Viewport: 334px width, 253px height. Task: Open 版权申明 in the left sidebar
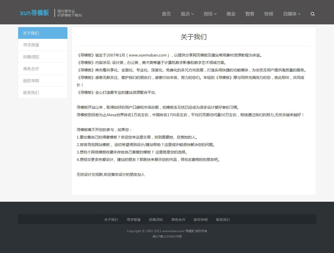(x=43, y=81)
